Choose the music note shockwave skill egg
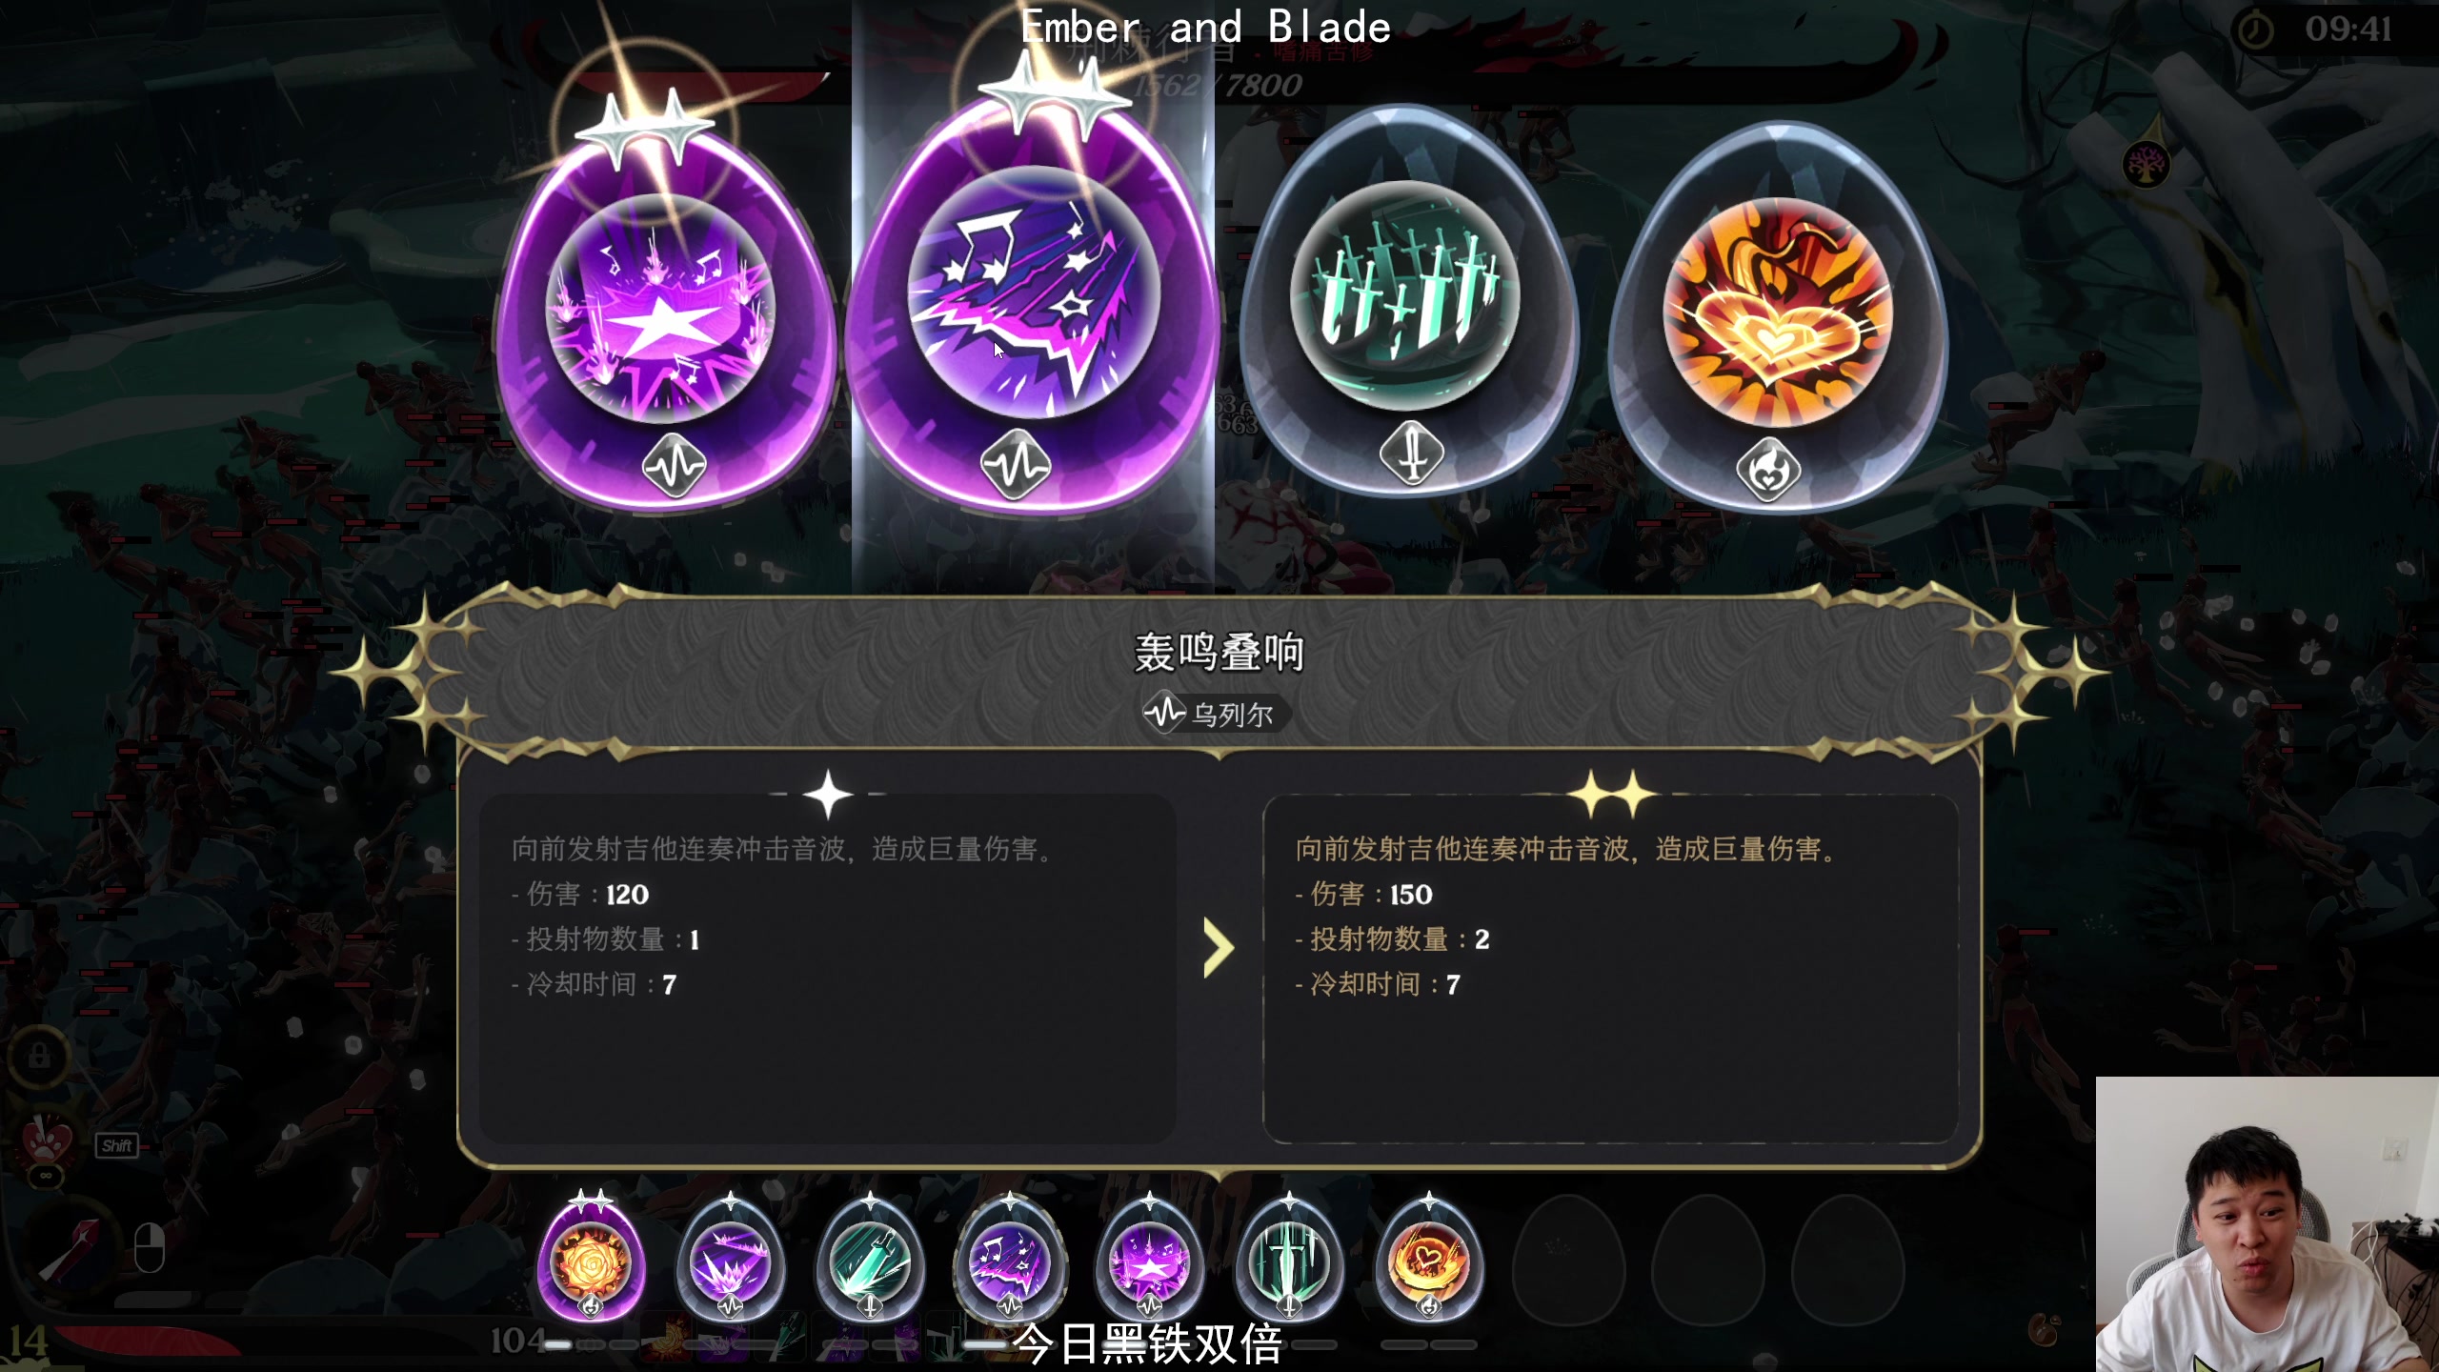Screen dimensions: 2439x1372 [1033, 305]
